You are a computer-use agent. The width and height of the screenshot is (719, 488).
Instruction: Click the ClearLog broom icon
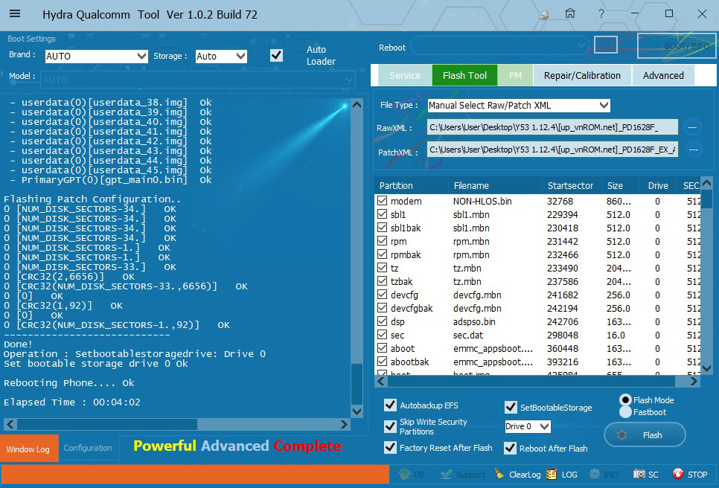(x=499, y=475)
